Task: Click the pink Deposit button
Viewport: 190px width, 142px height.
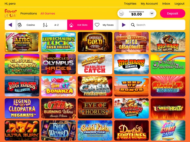Action: pyautogui.click(x=173, y=13)
